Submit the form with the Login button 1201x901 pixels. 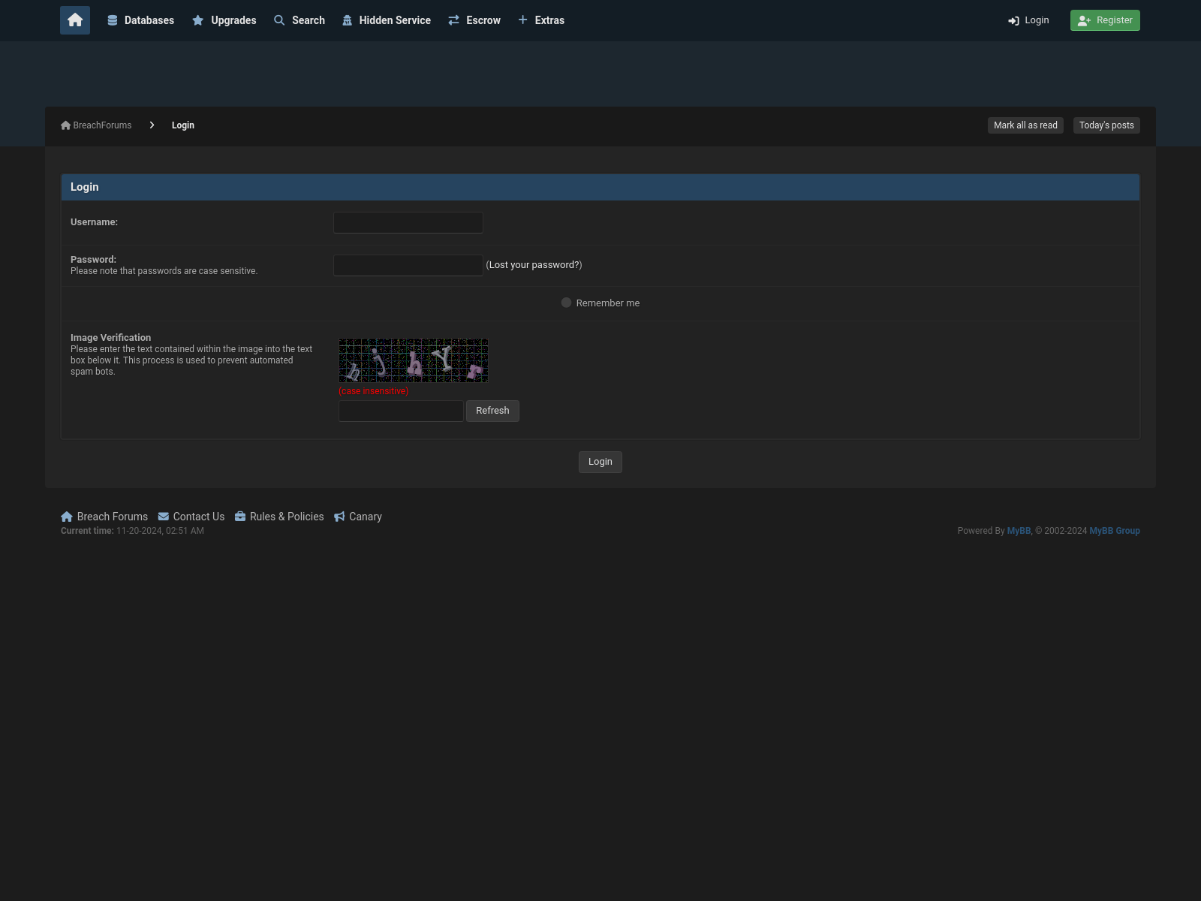[600, 462]
